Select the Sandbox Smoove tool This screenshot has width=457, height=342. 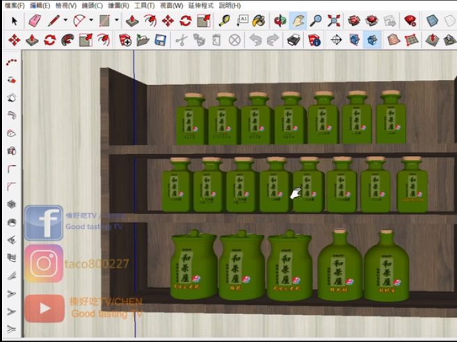(432, 40)
